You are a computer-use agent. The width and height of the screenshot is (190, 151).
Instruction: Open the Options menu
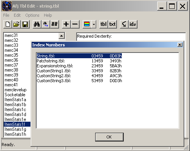(32, 15)
